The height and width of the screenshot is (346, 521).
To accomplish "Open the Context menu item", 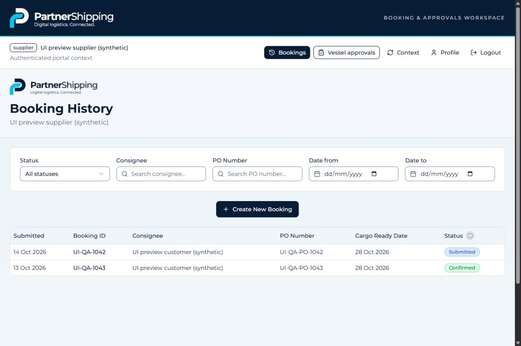I will [403, 53].
